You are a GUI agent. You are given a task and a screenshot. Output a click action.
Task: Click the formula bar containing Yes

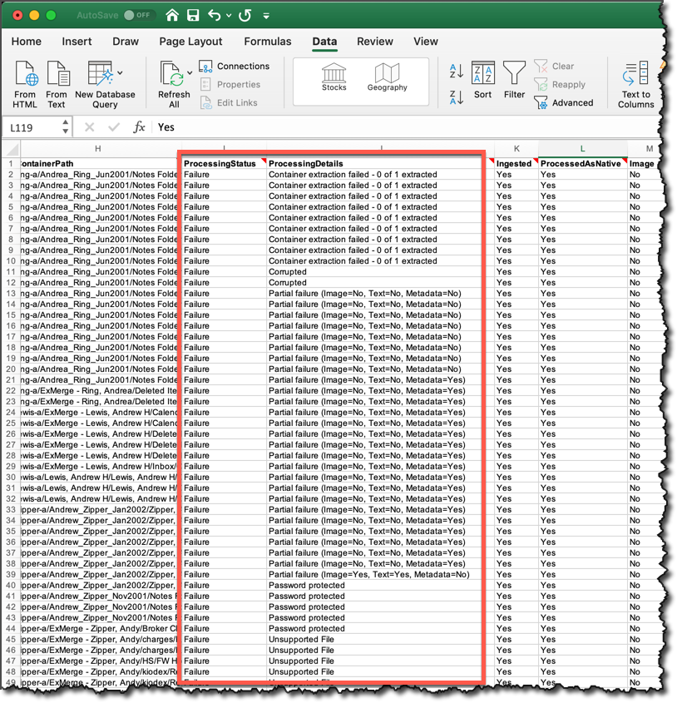[406, 127]
